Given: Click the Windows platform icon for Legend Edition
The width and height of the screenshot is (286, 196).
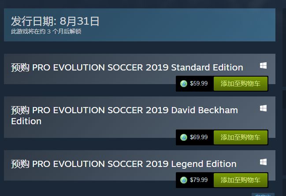Looking at the screenshot, I should [x=263, y=162].
